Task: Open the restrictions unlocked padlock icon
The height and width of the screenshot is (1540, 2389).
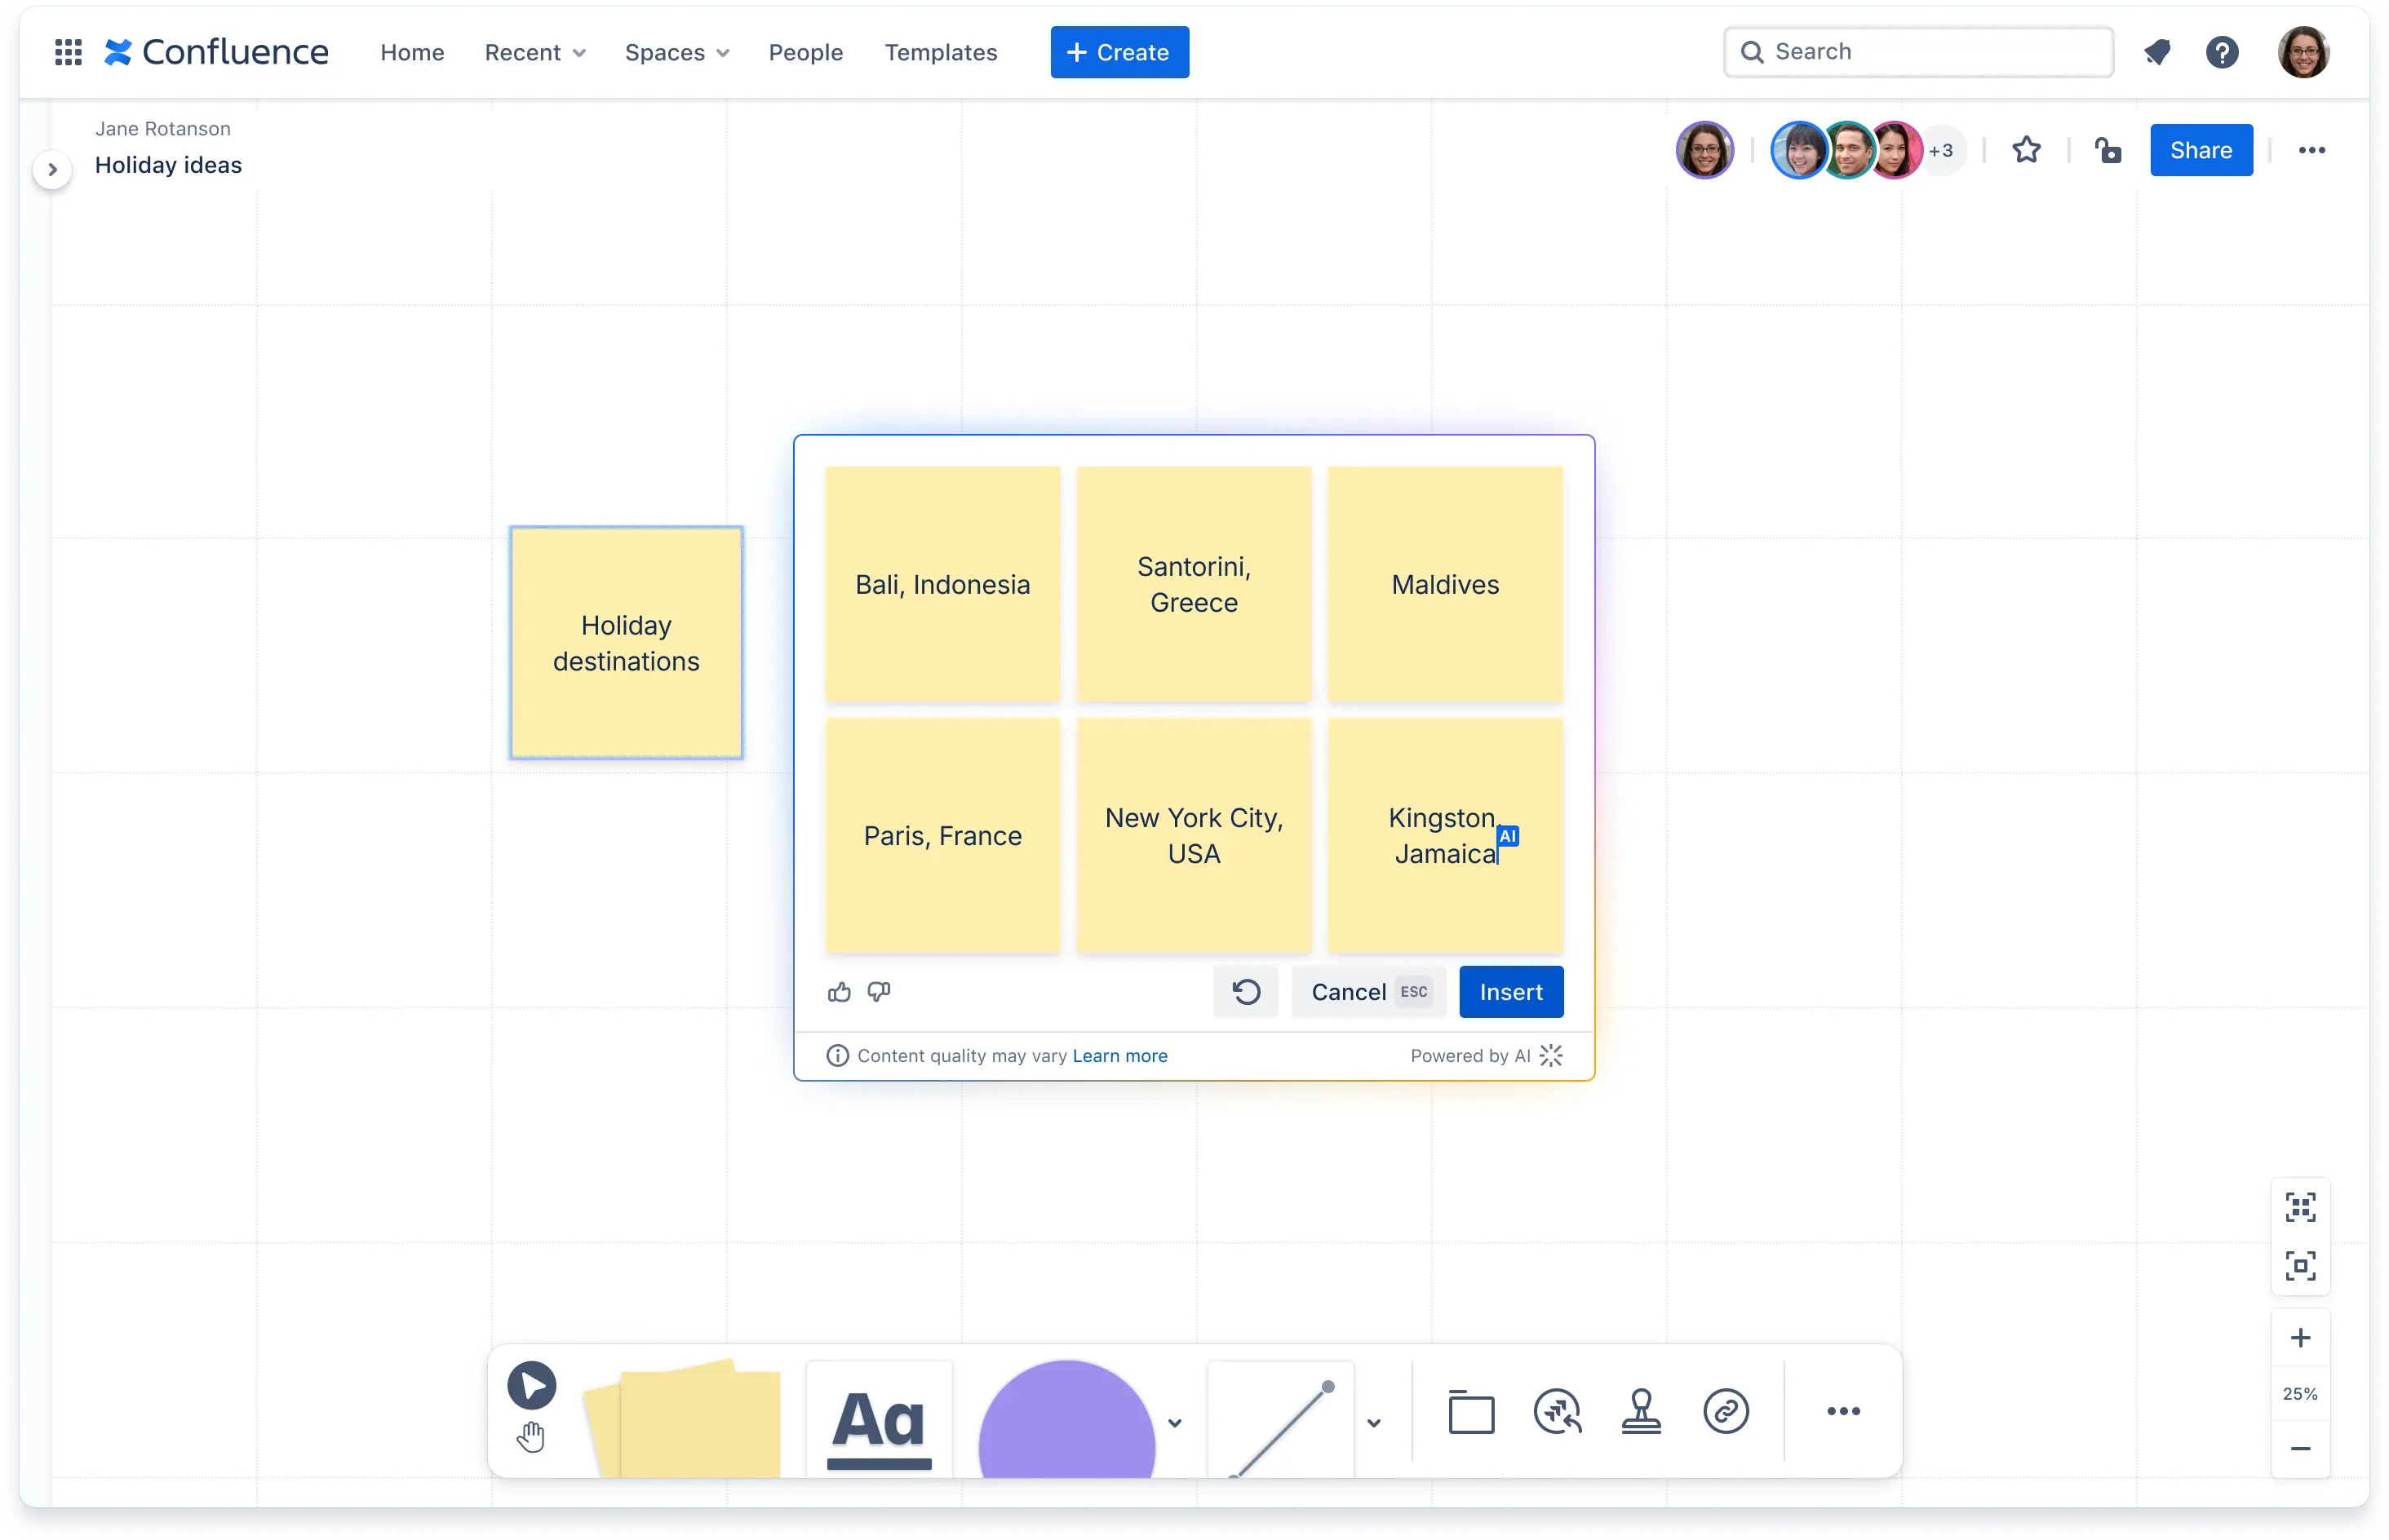Action: coord(2108,150)
